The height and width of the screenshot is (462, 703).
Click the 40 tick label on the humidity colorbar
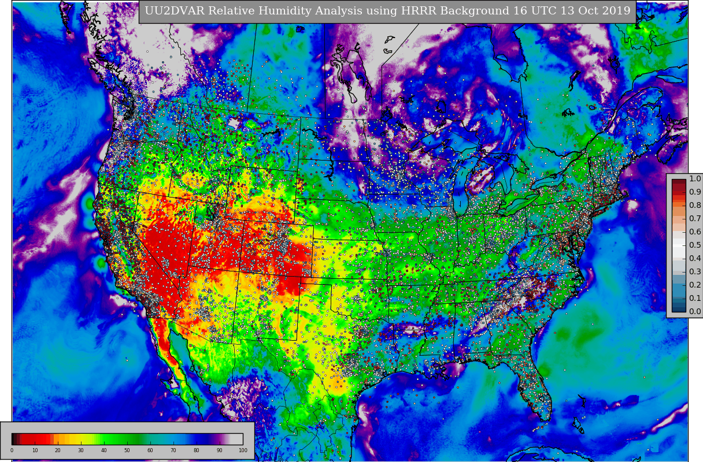pyautogui.click(x=104, y=450)
